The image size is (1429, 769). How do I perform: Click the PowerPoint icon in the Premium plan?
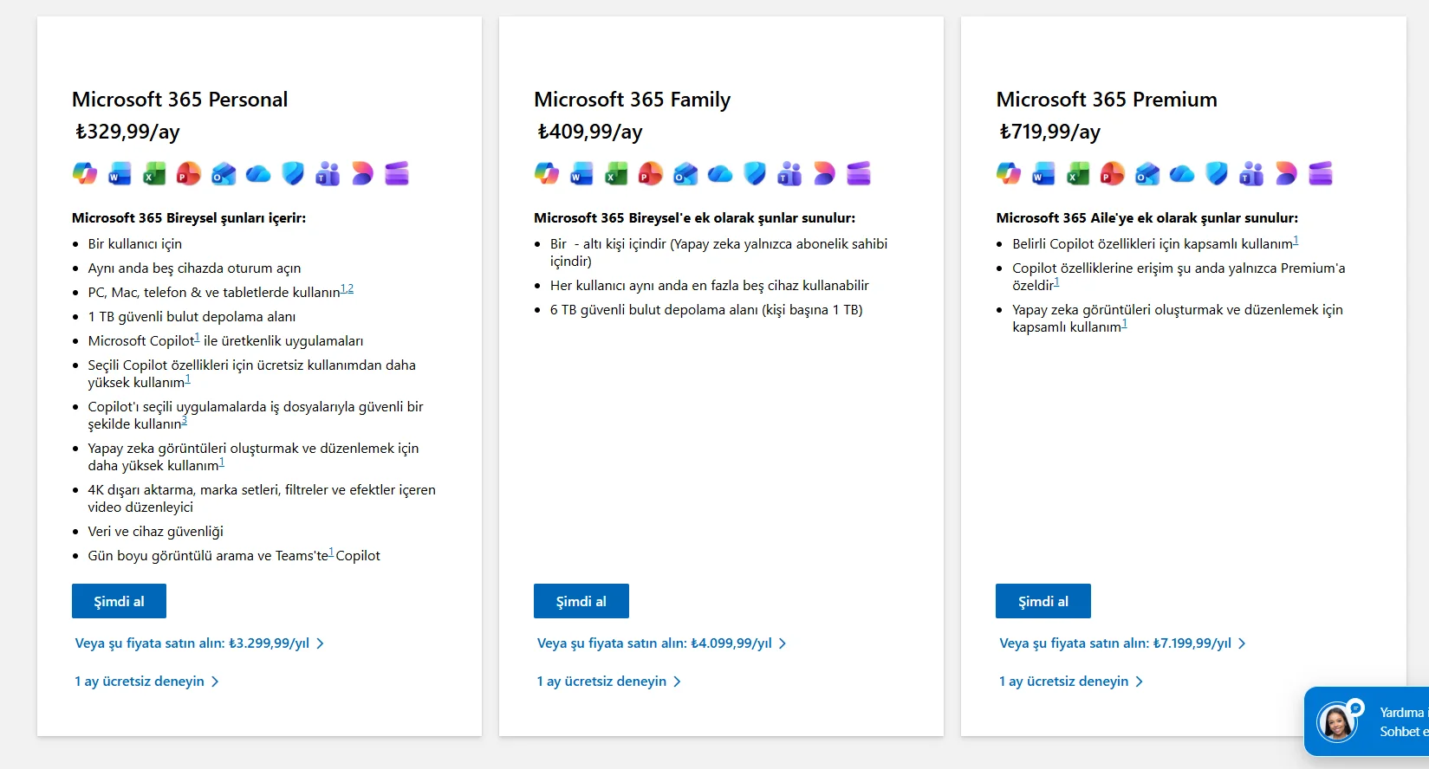click(x=1113, y=173)
